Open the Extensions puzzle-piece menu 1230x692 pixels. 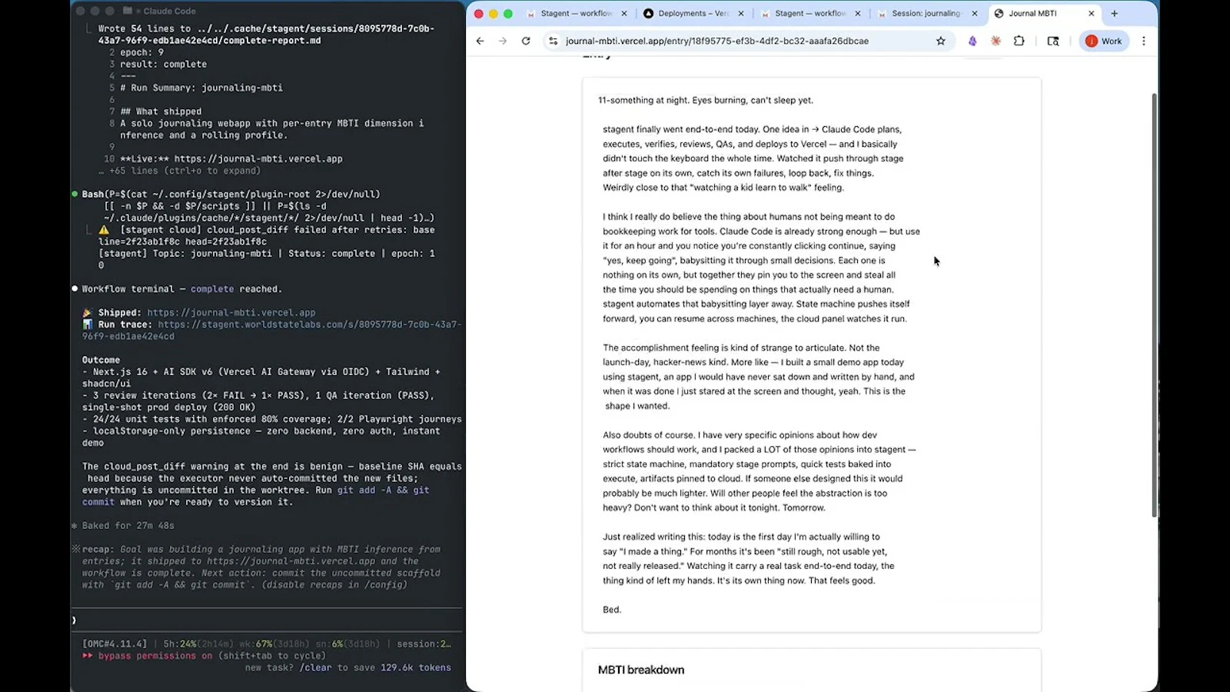1019,41
